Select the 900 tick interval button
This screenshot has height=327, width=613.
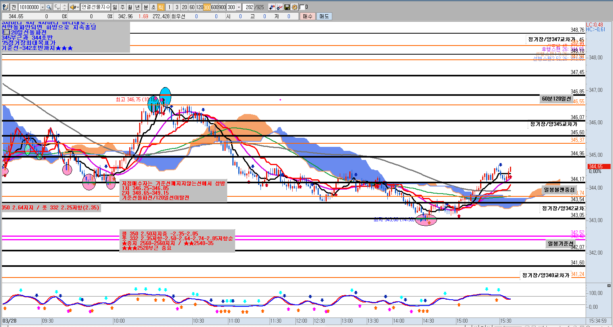click(x=222, y=7)
